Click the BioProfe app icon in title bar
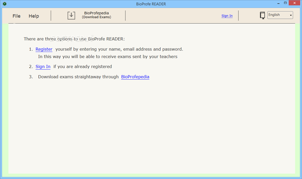Viewport: 302px width, 179px height. click(5, 4)
